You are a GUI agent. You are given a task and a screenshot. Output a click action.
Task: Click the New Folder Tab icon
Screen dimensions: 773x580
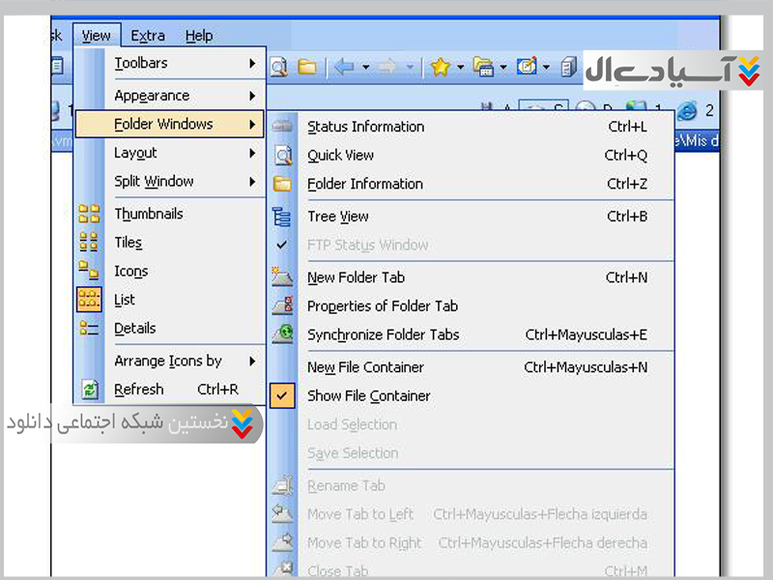282,277
